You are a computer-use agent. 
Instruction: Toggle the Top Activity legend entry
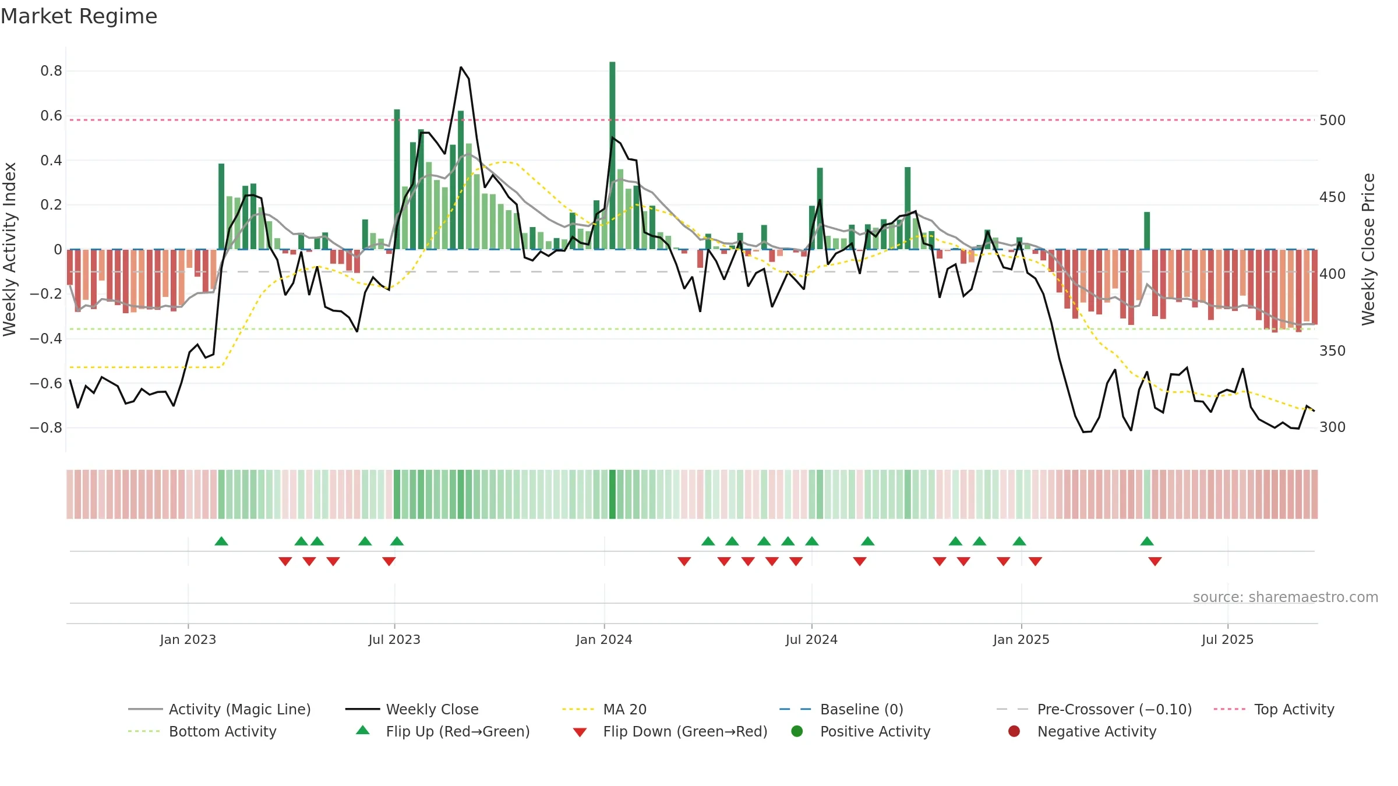coord(1274,709)
